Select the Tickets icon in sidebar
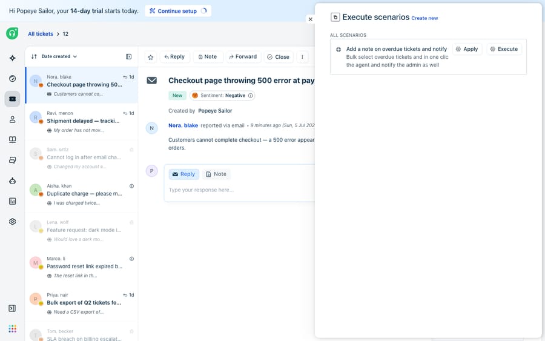This screenshot has height=341, width=545. [13, 99]
